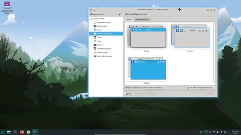Select the Oxygen decoration thumbnail

[x=190, y=36]
